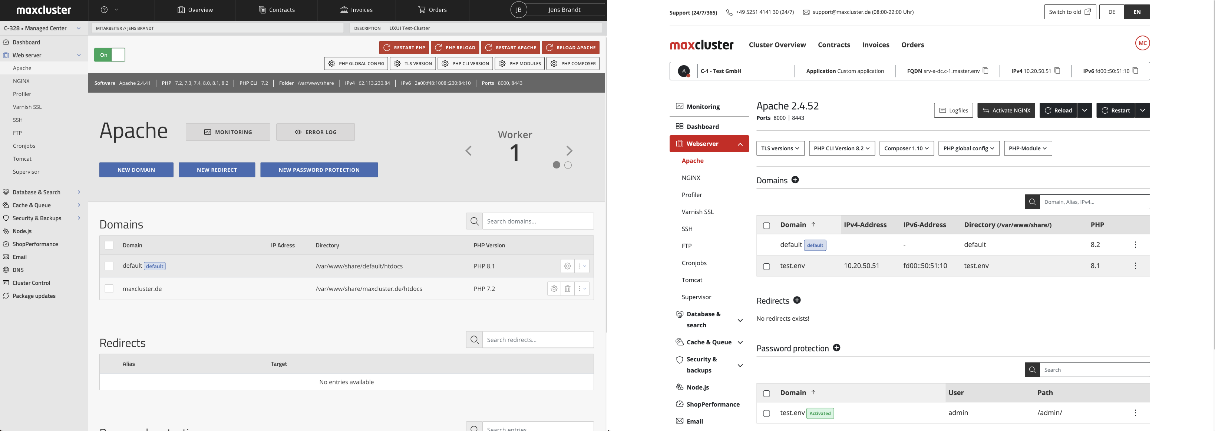Screen dimensions: 1215x431
Task: Click the PHP COMPOSER button
Action: 573,64
